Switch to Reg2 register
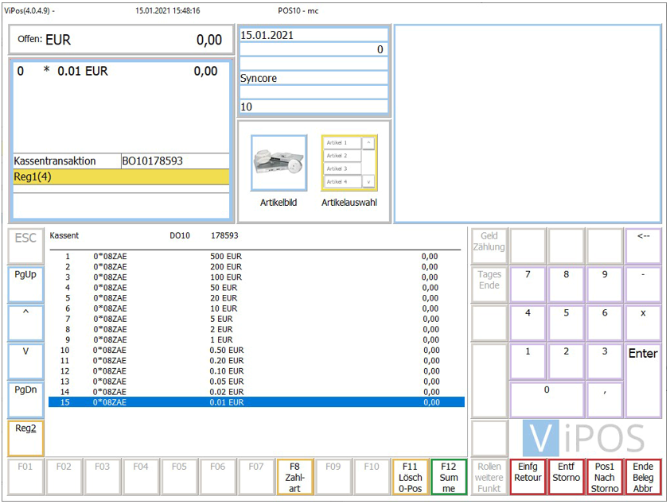This screenshot has width=670, height=504. [25, 438]
